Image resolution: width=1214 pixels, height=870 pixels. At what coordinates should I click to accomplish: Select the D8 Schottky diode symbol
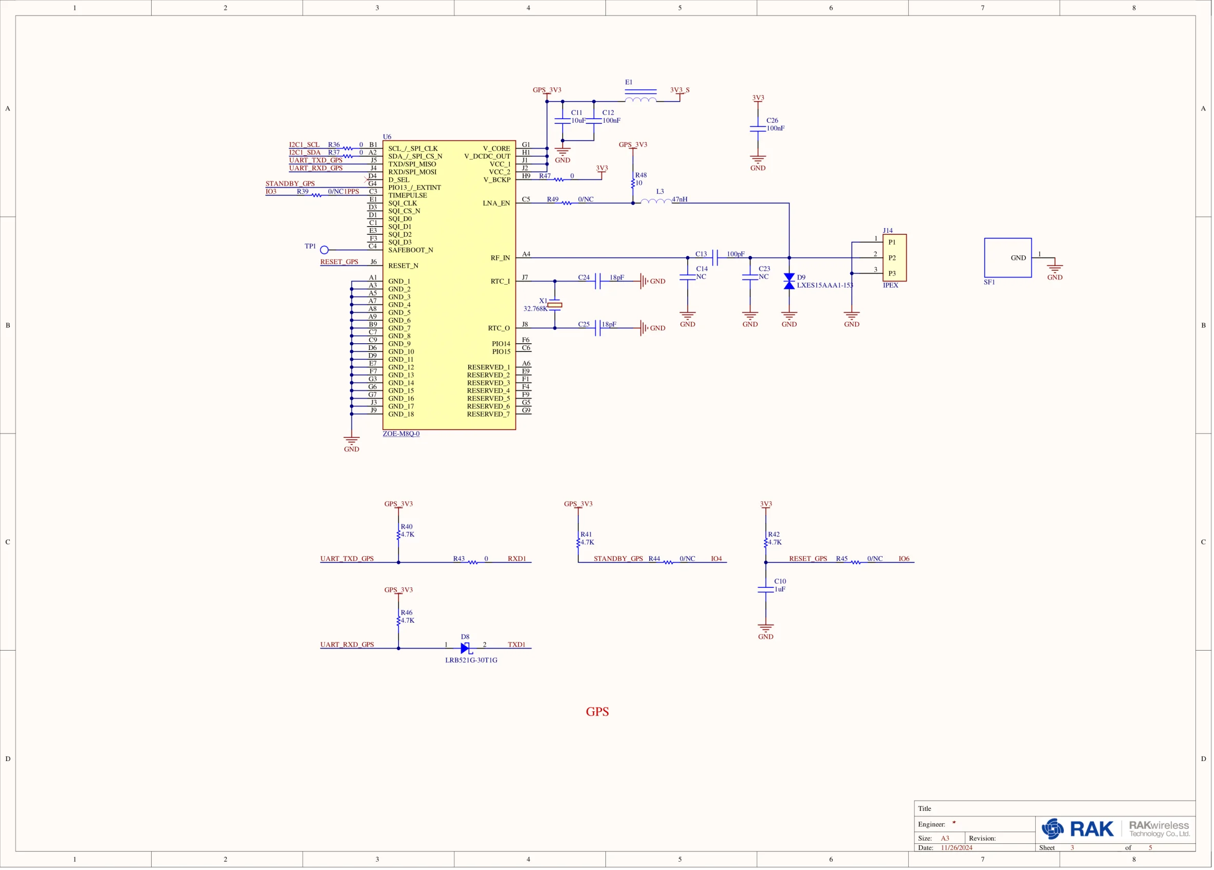tap(465, 649)
